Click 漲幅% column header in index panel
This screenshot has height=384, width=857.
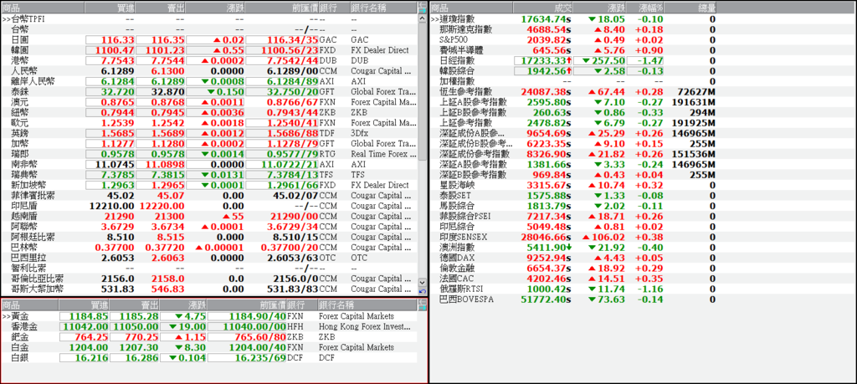(645, 8)
